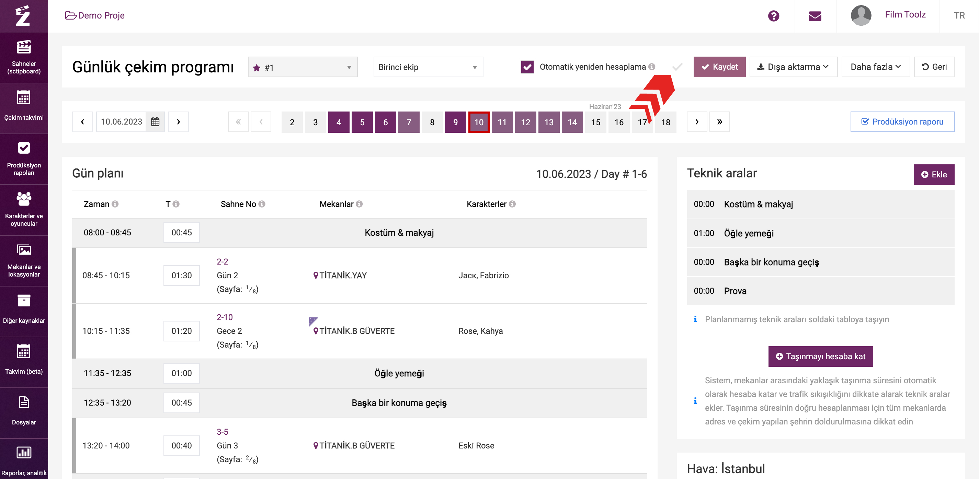Open the TR language selector

959,15
